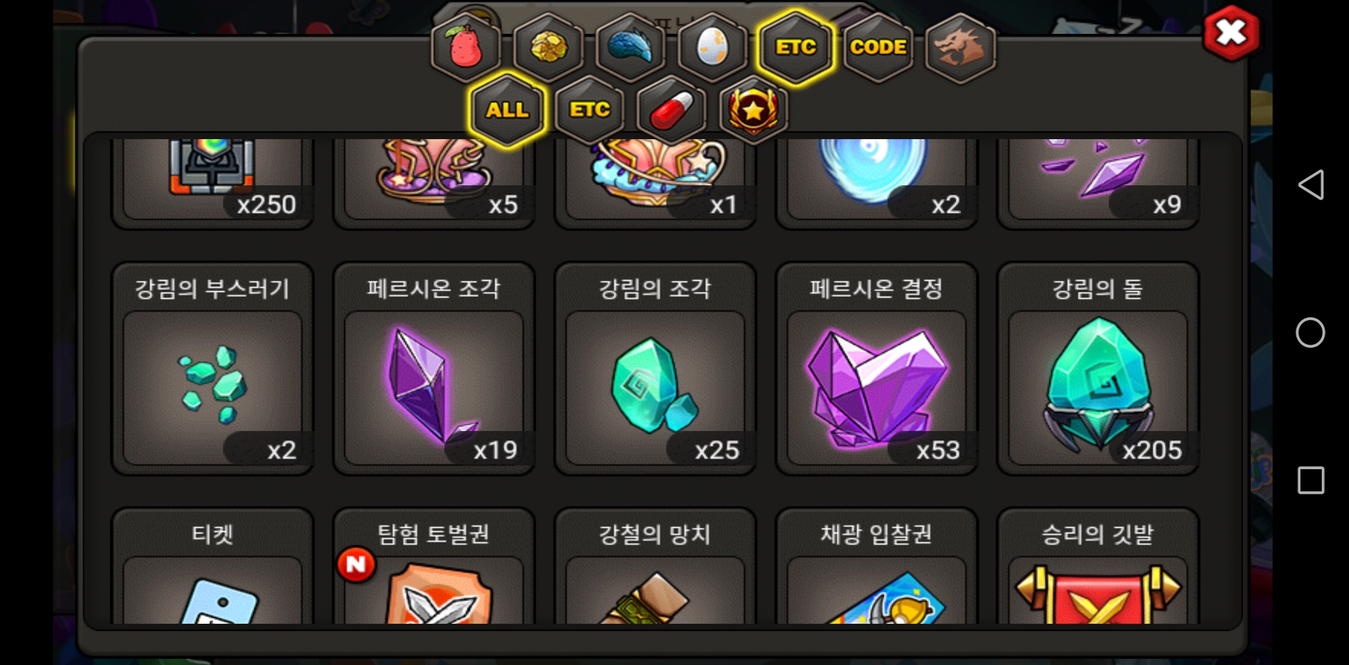Show all items with ALL filter
This screenshot has width=1349, height=665.
507,110
